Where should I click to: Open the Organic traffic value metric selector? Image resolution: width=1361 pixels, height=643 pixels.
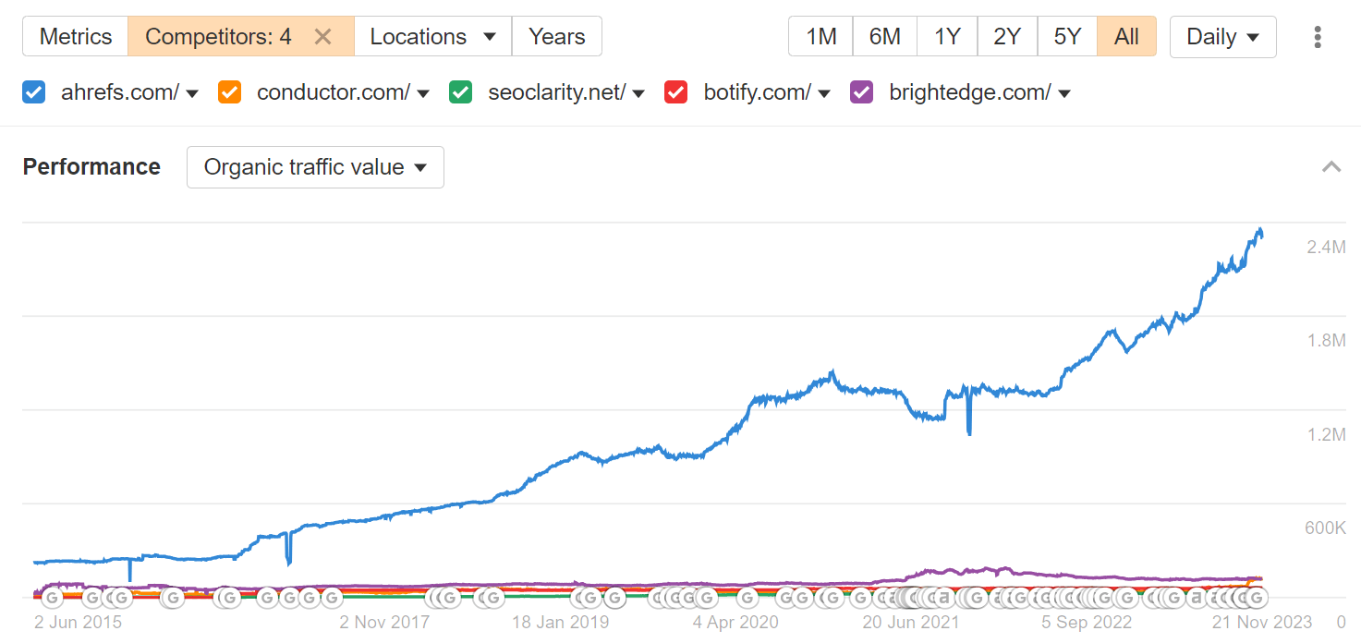point(314,167)
